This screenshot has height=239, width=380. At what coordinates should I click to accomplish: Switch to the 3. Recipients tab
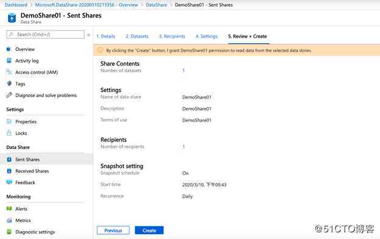(x=172, y=36)
